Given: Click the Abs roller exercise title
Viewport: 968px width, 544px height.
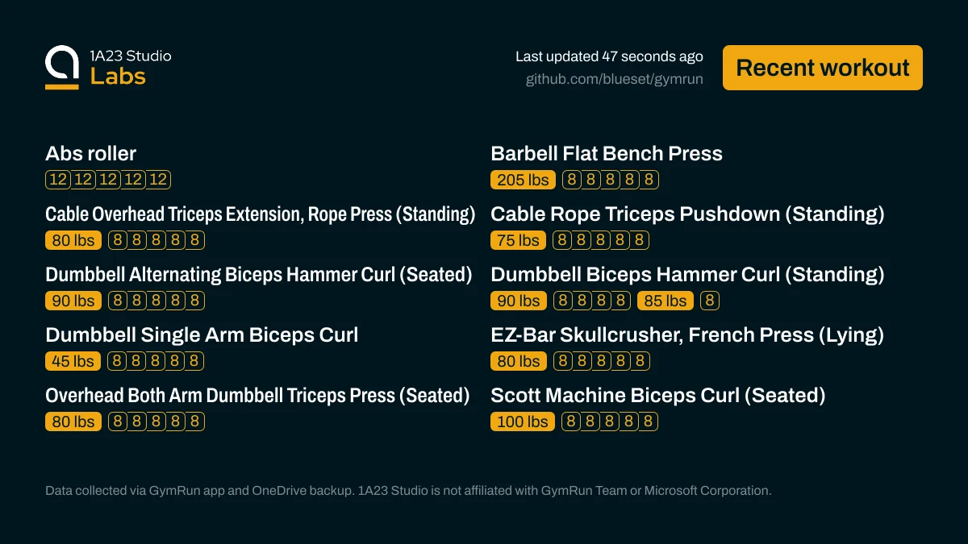Looking at the screenshot, I should point(91,154).
